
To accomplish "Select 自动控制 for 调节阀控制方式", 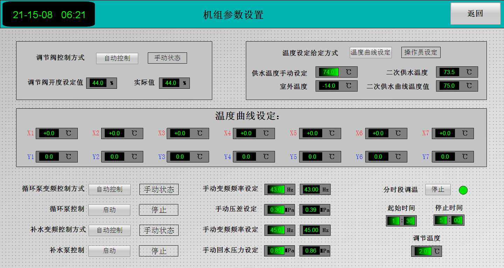I will (x=117, y=58).
